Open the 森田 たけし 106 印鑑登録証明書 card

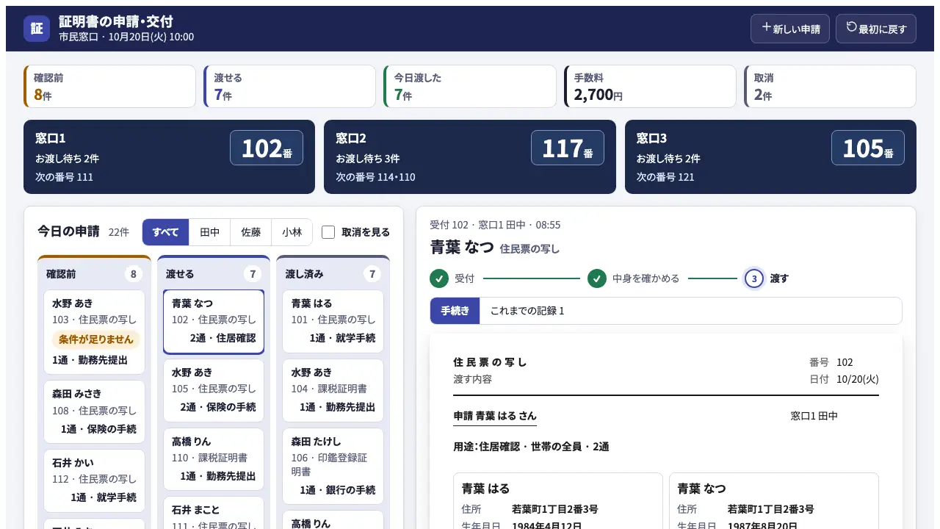point(333,466)
